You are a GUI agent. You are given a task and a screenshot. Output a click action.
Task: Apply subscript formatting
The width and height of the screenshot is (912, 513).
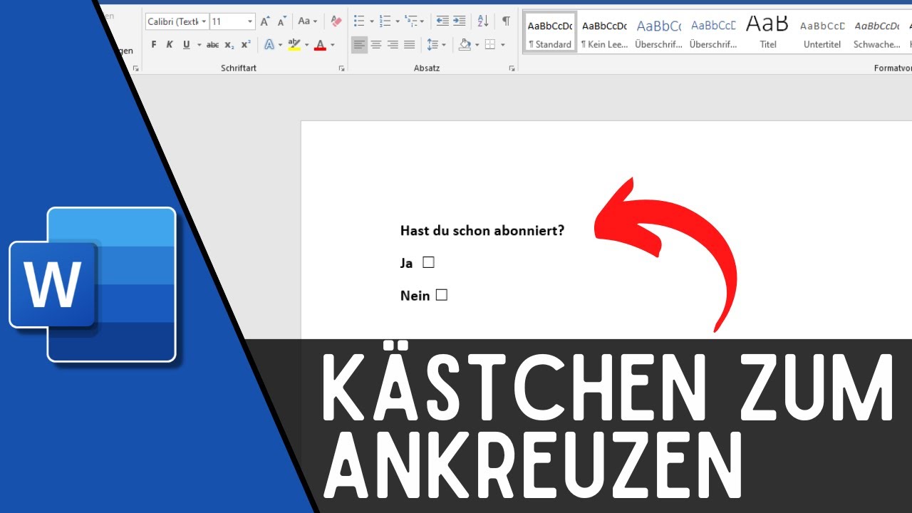pos(229,45)
